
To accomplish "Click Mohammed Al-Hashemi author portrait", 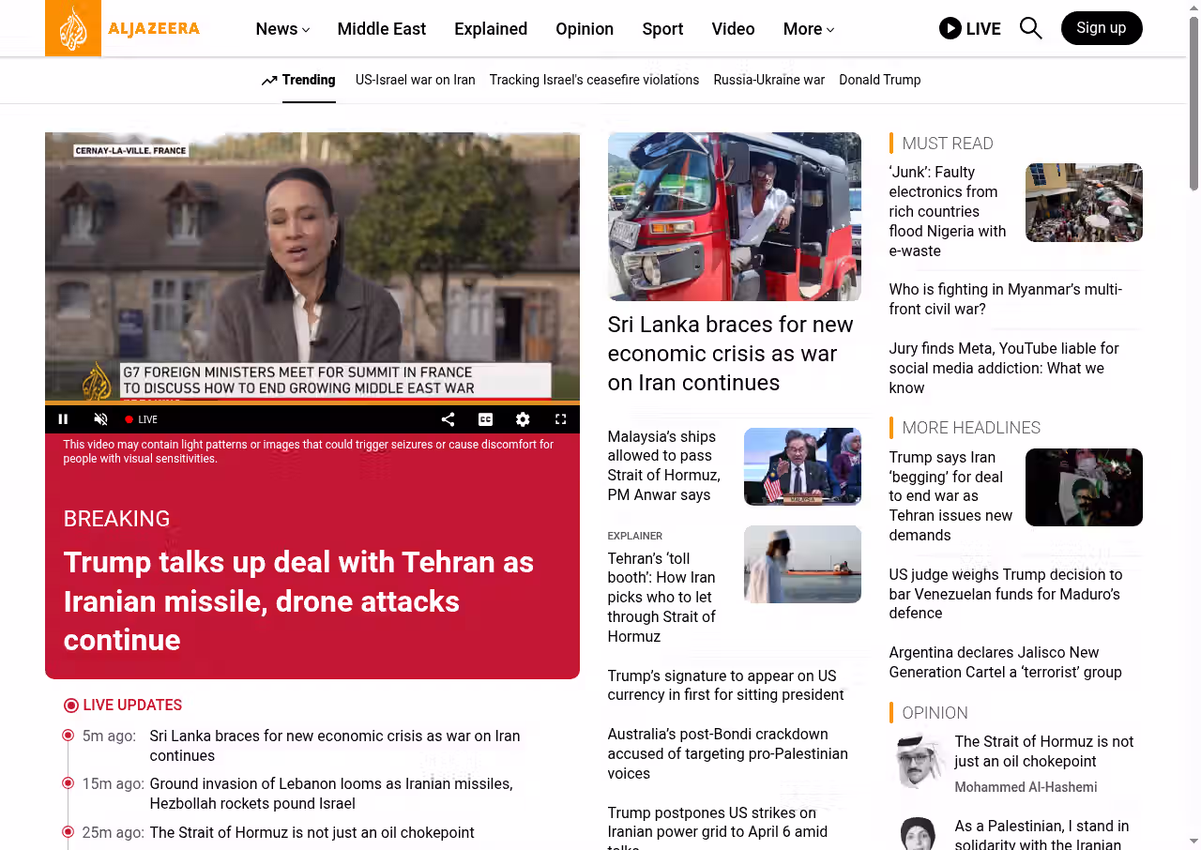I will tap(917, 761).
